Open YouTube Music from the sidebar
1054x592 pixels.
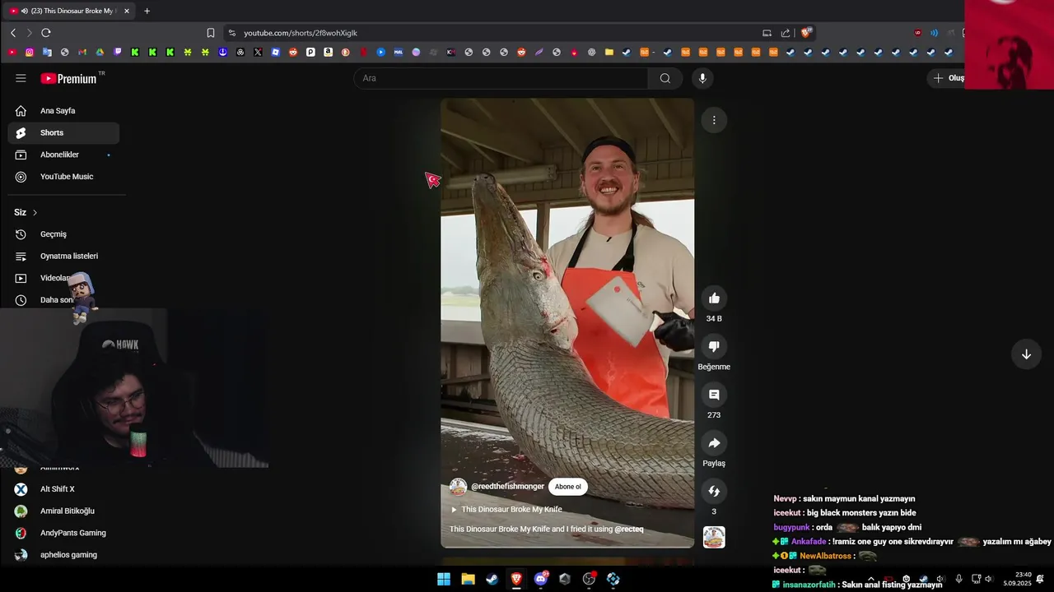[63, 177]
